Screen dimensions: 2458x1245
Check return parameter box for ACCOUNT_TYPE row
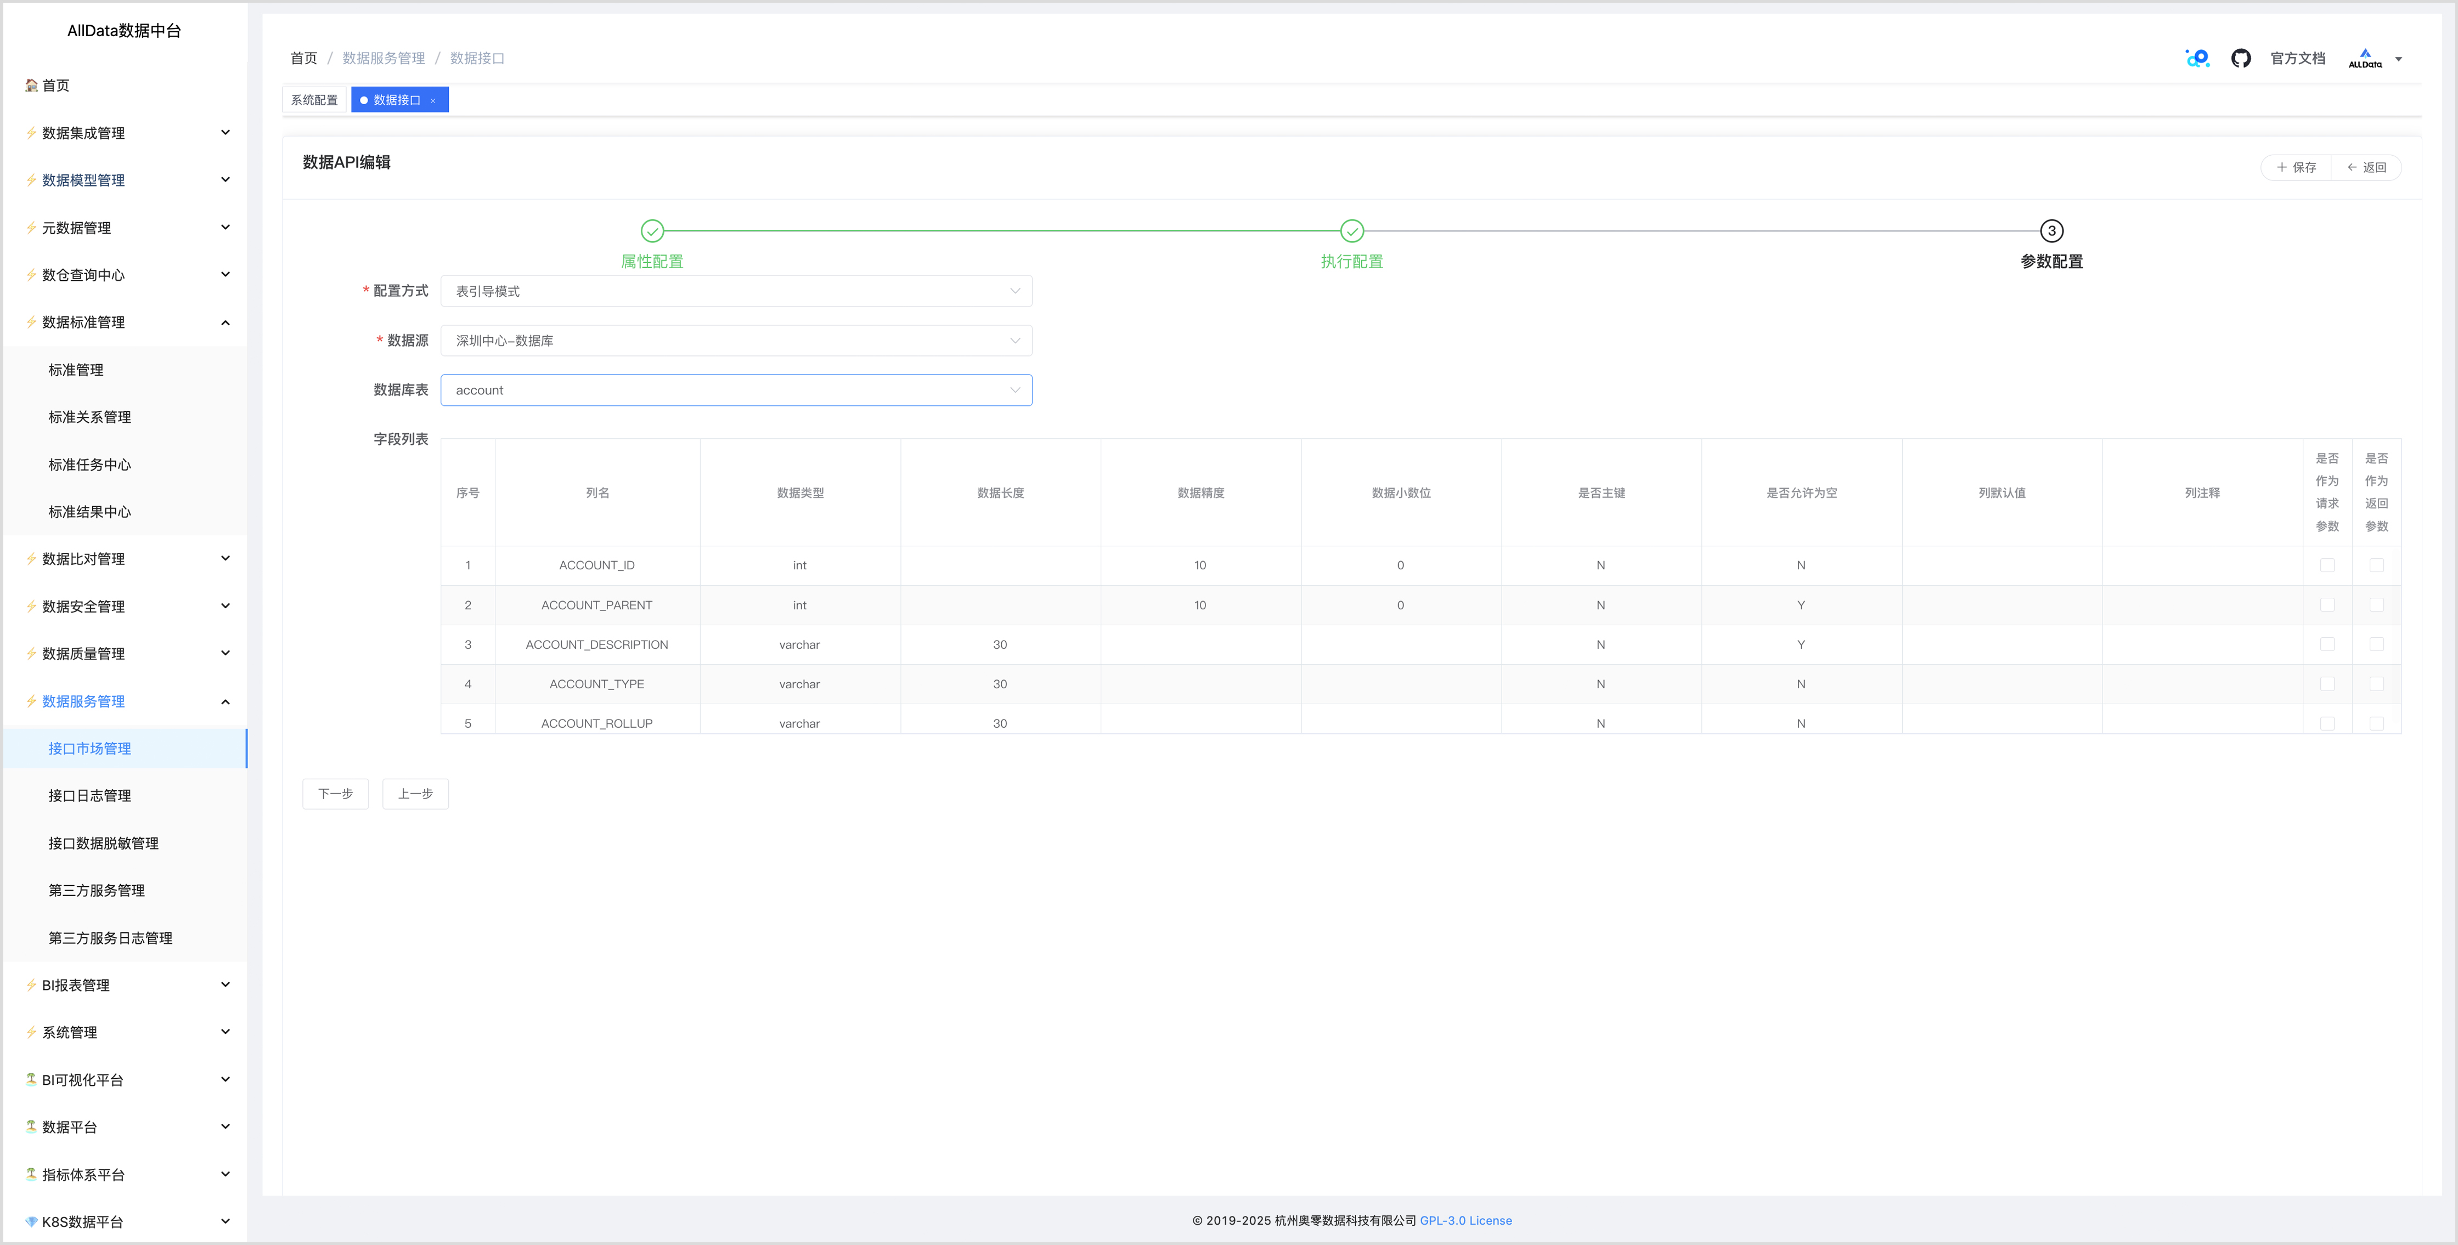point(2377,684)
